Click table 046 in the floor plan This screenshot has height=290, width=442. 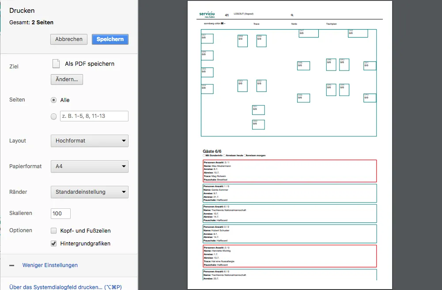331,64
